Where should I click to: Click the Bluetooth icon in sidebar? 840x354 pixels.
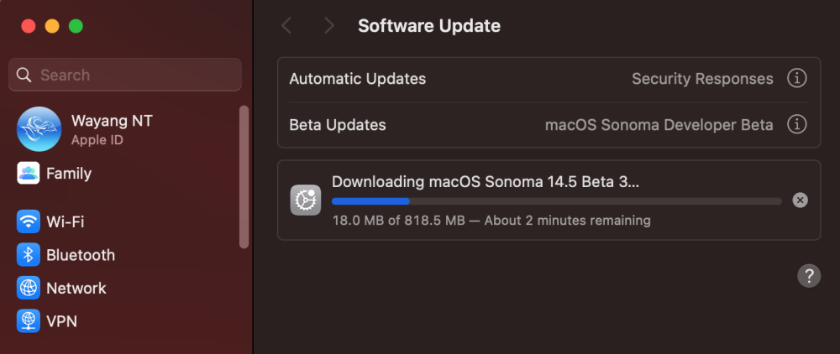pyautogui.click(x=28, y=254)
